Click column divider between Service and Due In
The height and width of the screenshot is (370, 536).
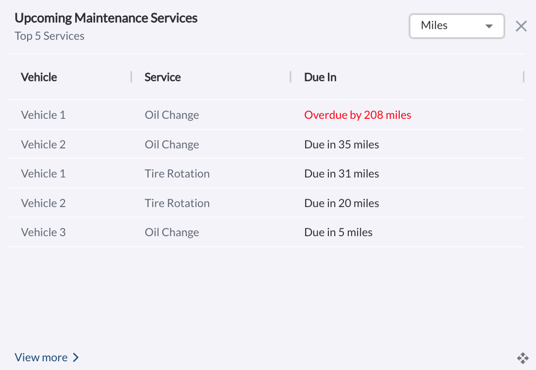291,77
